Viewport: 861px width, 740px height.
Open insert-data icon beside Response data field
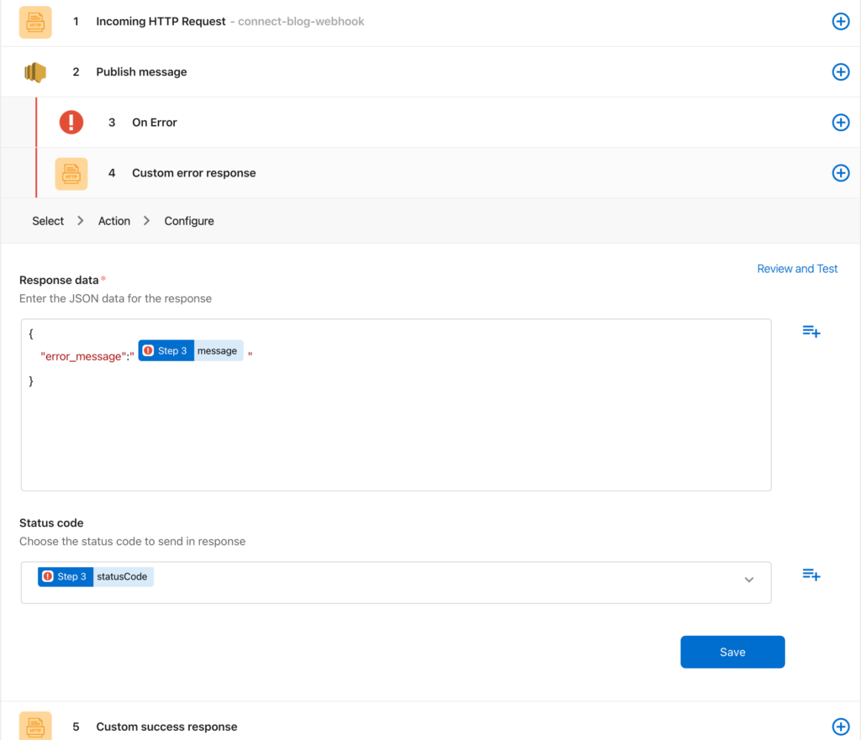(811, 332)
